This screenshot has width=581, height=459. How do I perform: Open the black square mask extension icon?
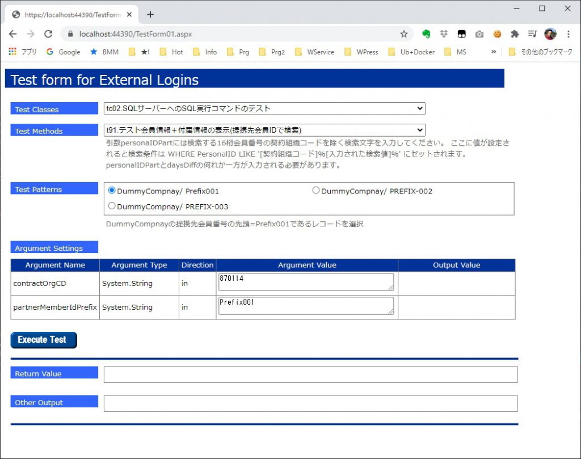pyautogui.click(x=462, y=34)
